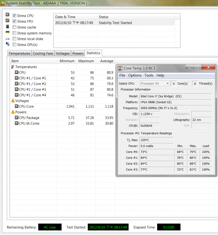Click the Item column header
Viewport: 218px width, 235px height.
coord(33,61)
